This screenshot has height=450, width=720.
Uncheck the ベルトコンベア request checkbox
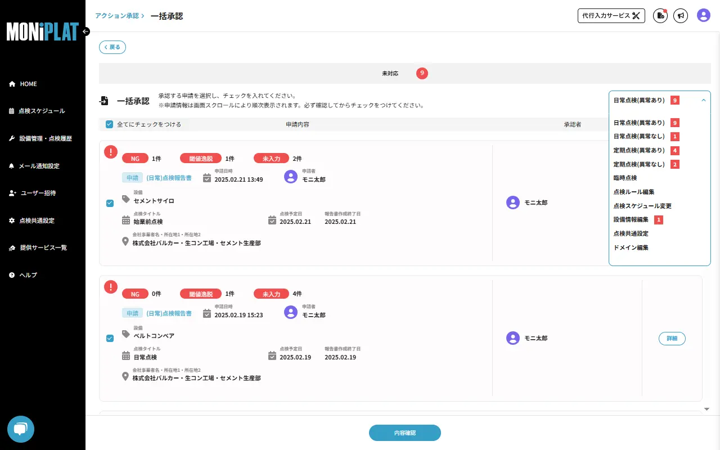coord(110,338)
